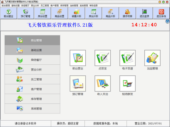
Task: Switch to 微信餐厅 sidebar section
Action: [32, 60]
